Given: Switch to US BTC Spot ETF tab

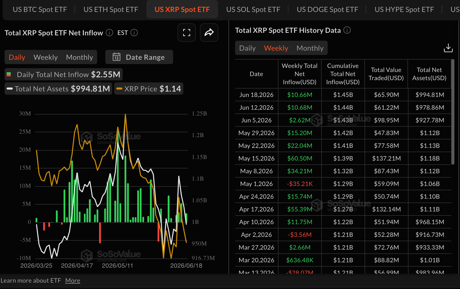Looking at the screenshot, I should [40, 9].
